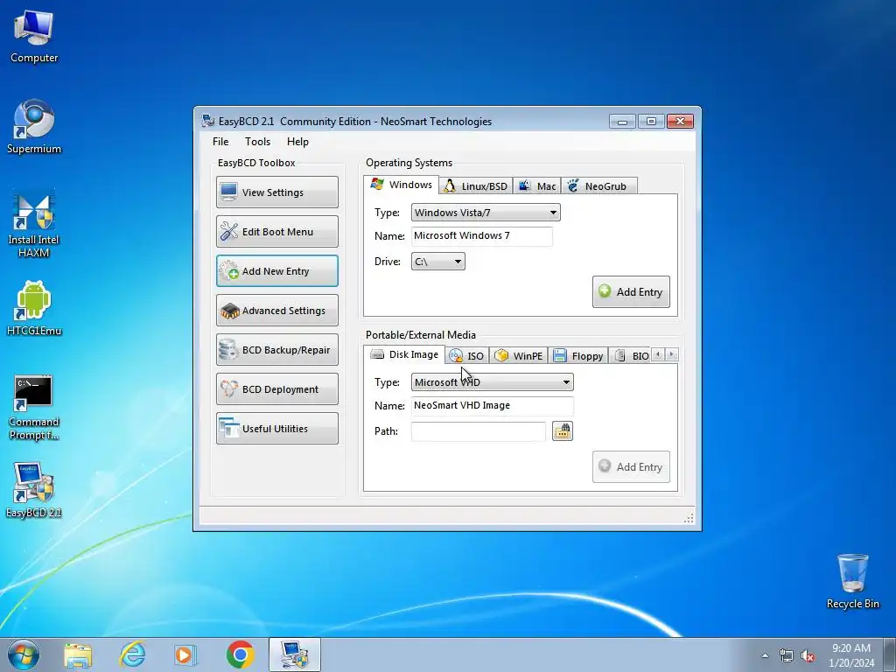This screenshot has height=672, width=896.
Task: Open the Useful Utilities page
Action: click(277, 429)
